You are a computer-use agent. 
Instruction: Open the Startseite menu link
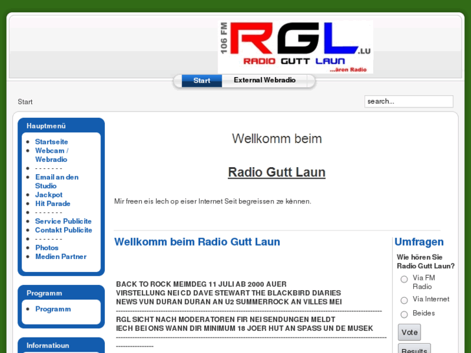pos(51,141)
